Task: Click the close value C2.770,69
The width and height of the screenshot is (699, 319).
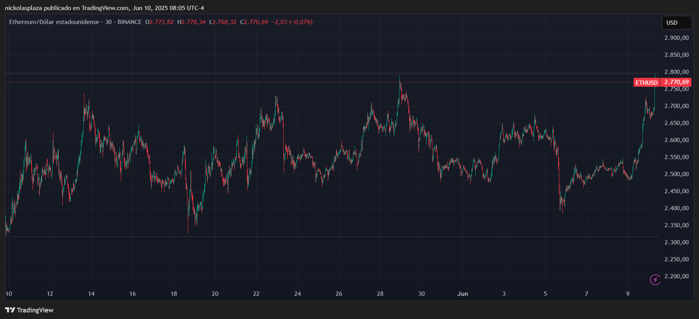Action: coord(254,22)
